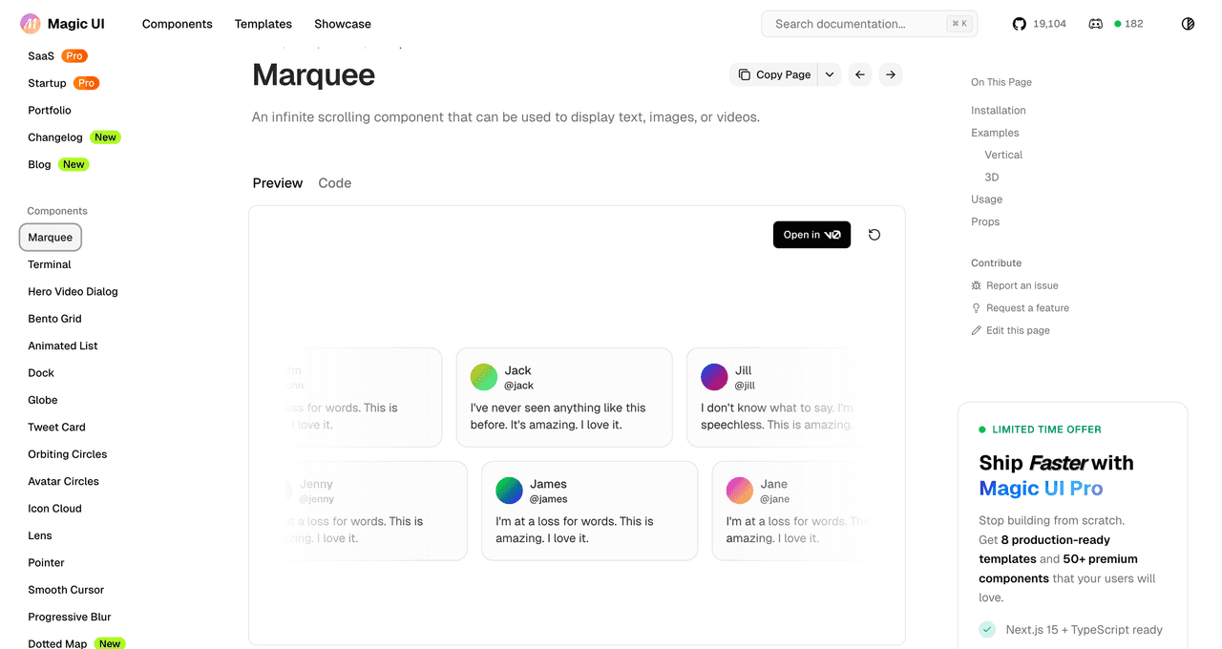Open the GitHub repository icon
The image size is (1222, 649).
pyautogui.click(x=1020, y=24)
